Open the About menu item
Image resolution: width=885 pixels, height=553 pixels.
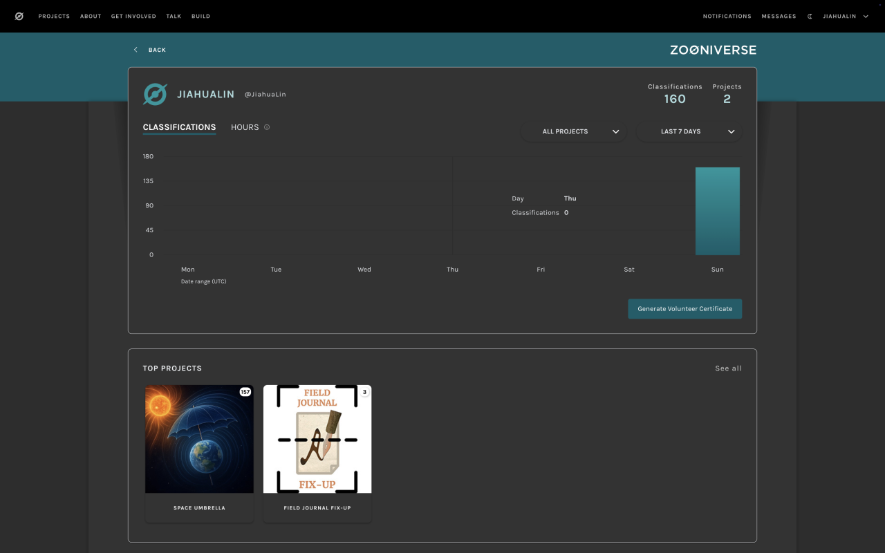tap(91, 17)
